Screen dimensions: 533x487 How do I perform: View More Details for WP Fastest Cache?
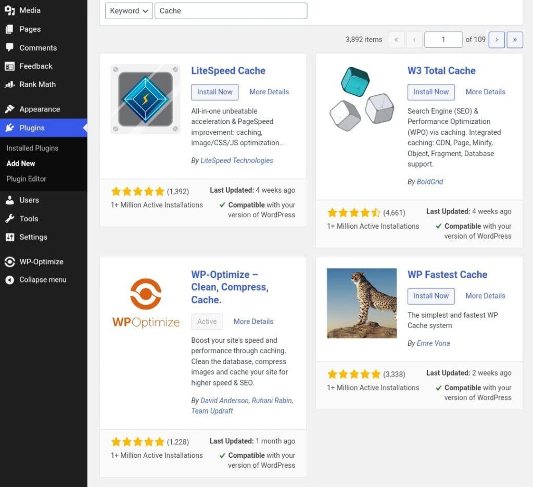pyautogui.click(x=485, y=296)
